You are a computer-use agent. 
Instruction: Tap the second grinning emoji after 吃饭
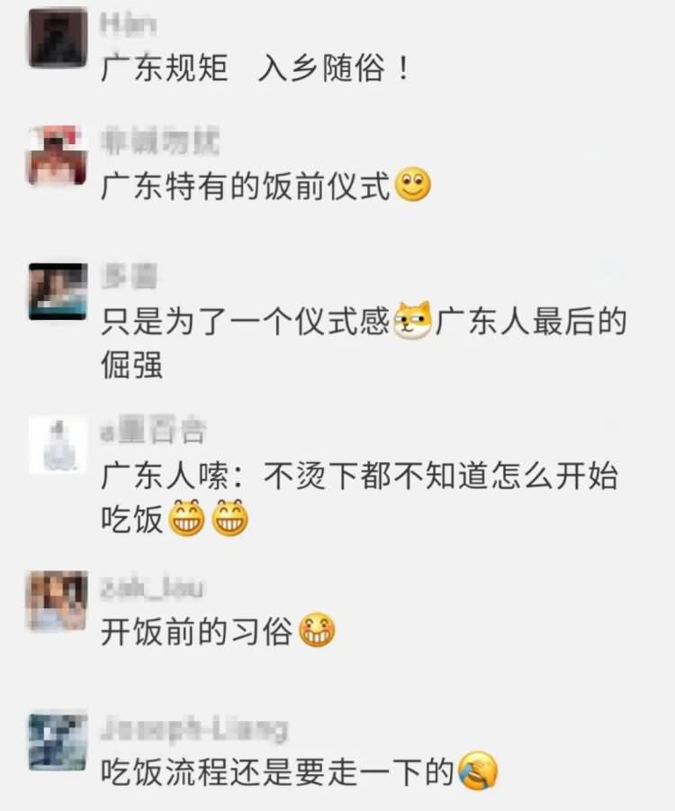230,517
